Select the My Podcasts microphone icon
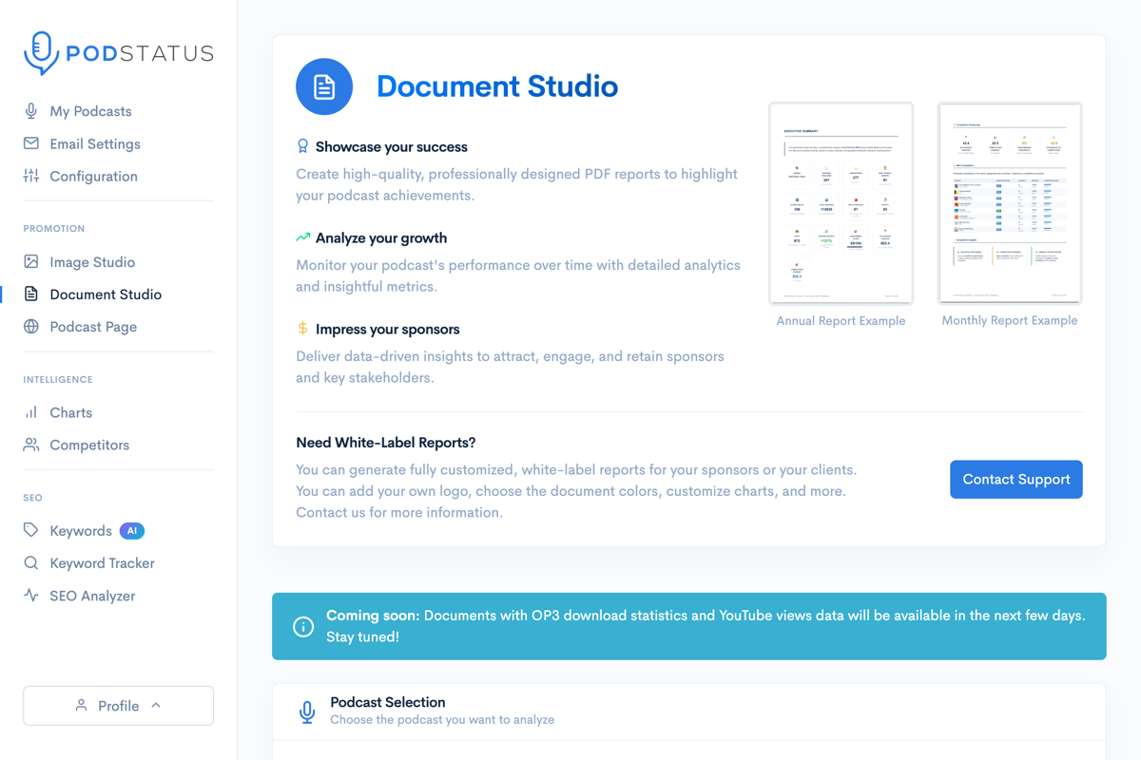Viewport: 1141px width, 760px height. [x=30, y=111]
